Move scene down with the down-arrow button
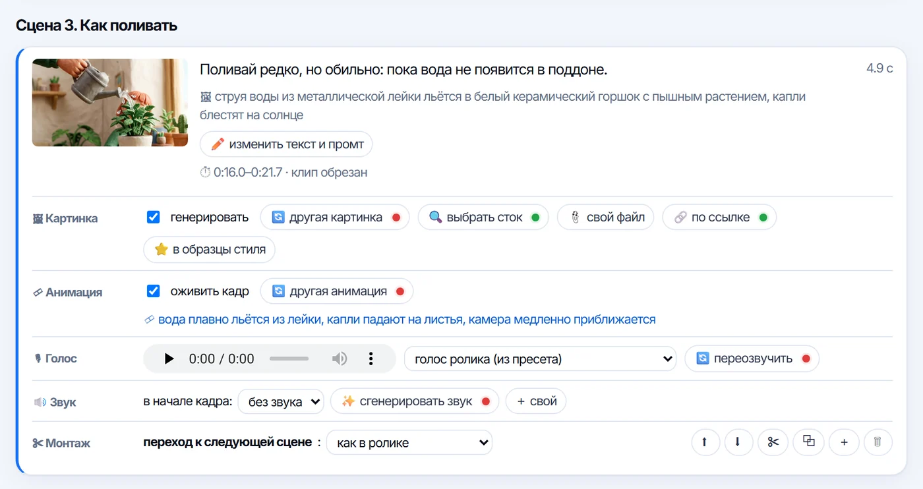Image resolution: width=923 pixels, height=489 pixels. tap(738, 442)
